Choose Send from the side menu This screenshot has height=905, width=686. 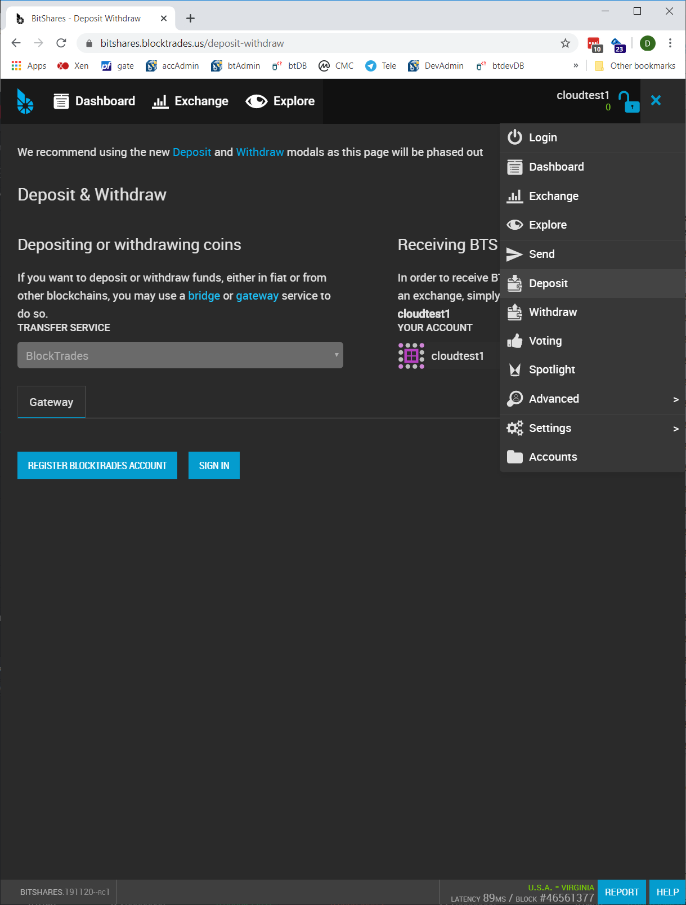[593, 254]
